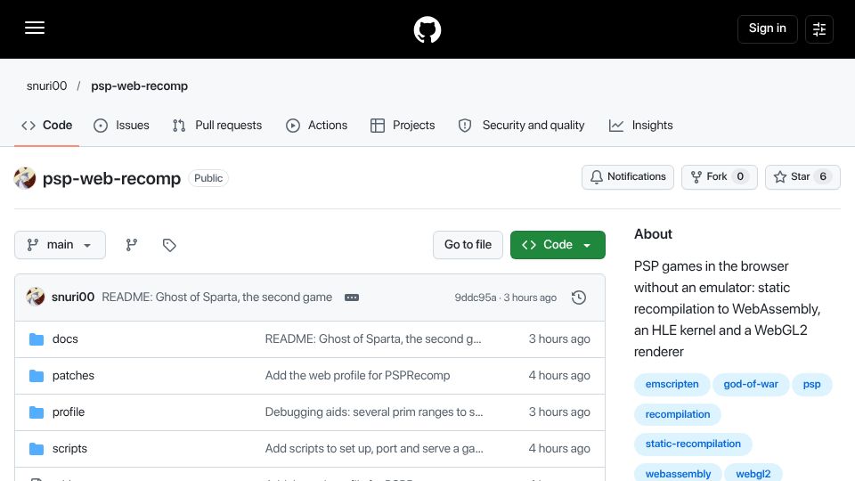Click the Notifications bell button
This screenshot has width=855, height=481.
click(628, 176)
